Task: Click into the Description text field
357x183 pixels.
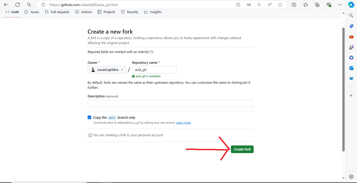Action: 170,103
